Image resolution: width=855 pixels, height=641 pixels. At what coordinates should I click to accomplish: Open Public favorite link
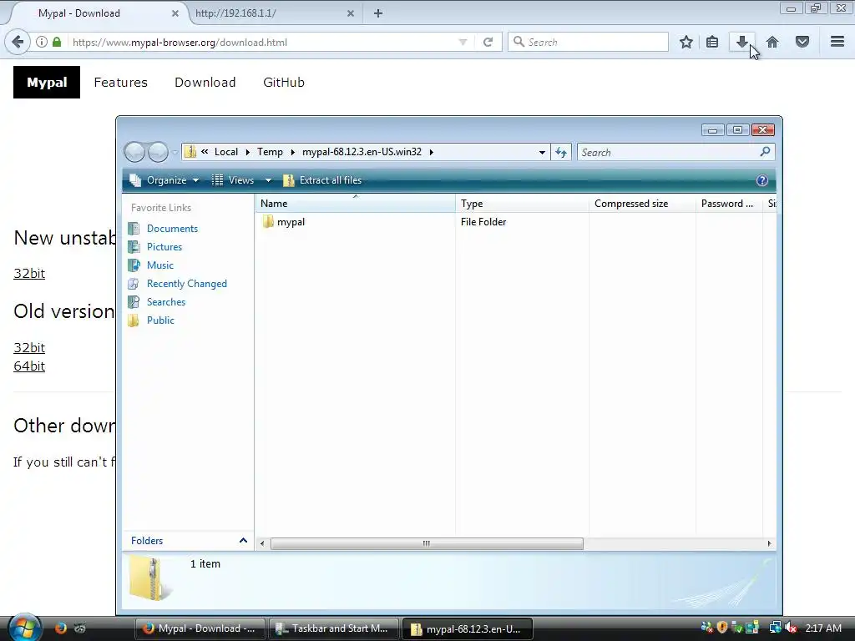[x=160, y=320]
